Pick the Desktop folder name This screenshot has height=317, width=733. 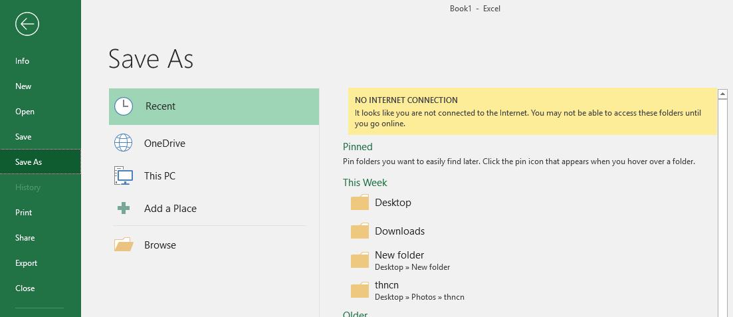[393, 203]
